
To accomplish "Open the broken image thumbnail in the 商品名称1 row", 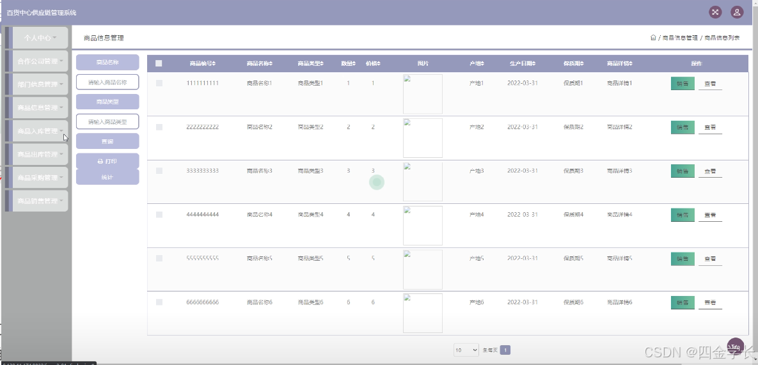I will pos(423,94).
